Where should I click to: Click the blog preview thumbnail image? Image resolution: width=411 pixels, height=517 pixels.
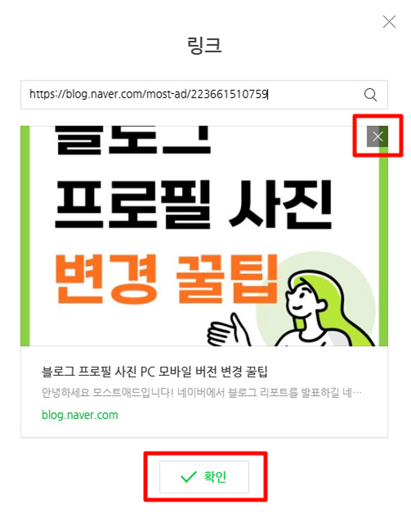coord(204,236)
